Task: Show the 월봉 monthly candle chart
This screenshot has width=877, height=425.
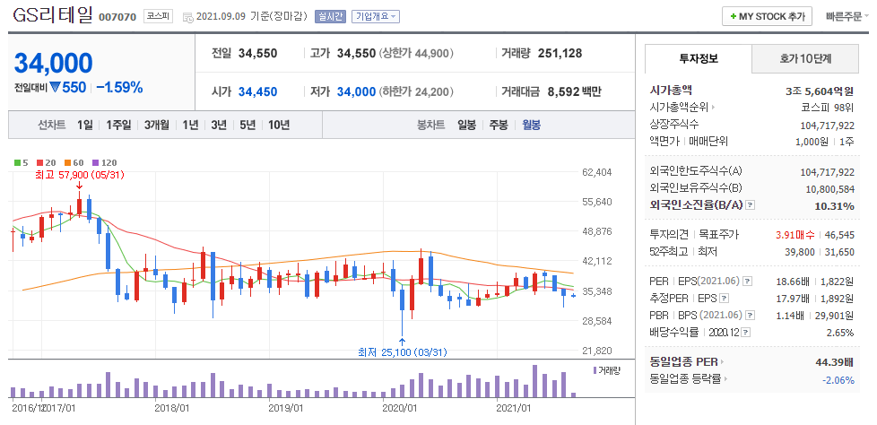Action: (x=532, y=125)
